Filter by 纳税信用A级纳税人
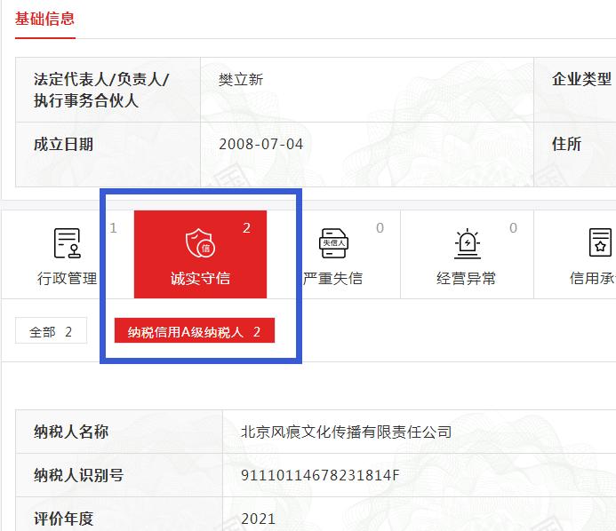Viewport: 616px width, 531px height. (x=194, y=332)
